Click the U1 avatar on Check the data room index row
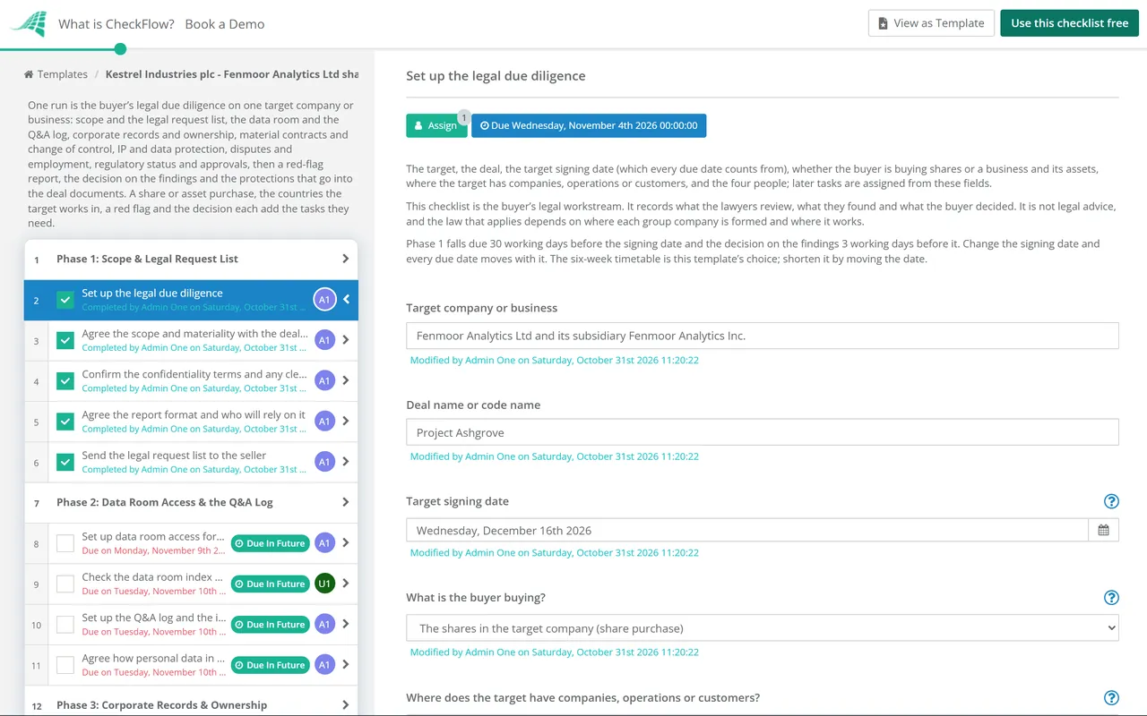 coord(324,584)
